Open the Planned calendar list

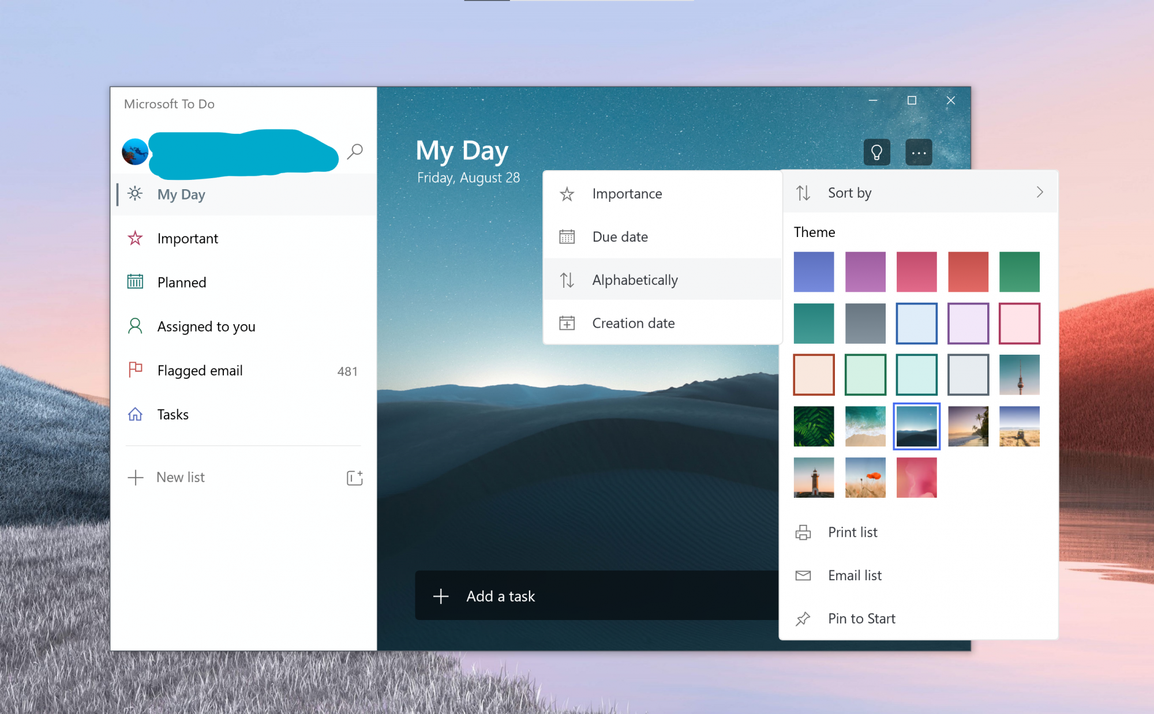(181, 282)
